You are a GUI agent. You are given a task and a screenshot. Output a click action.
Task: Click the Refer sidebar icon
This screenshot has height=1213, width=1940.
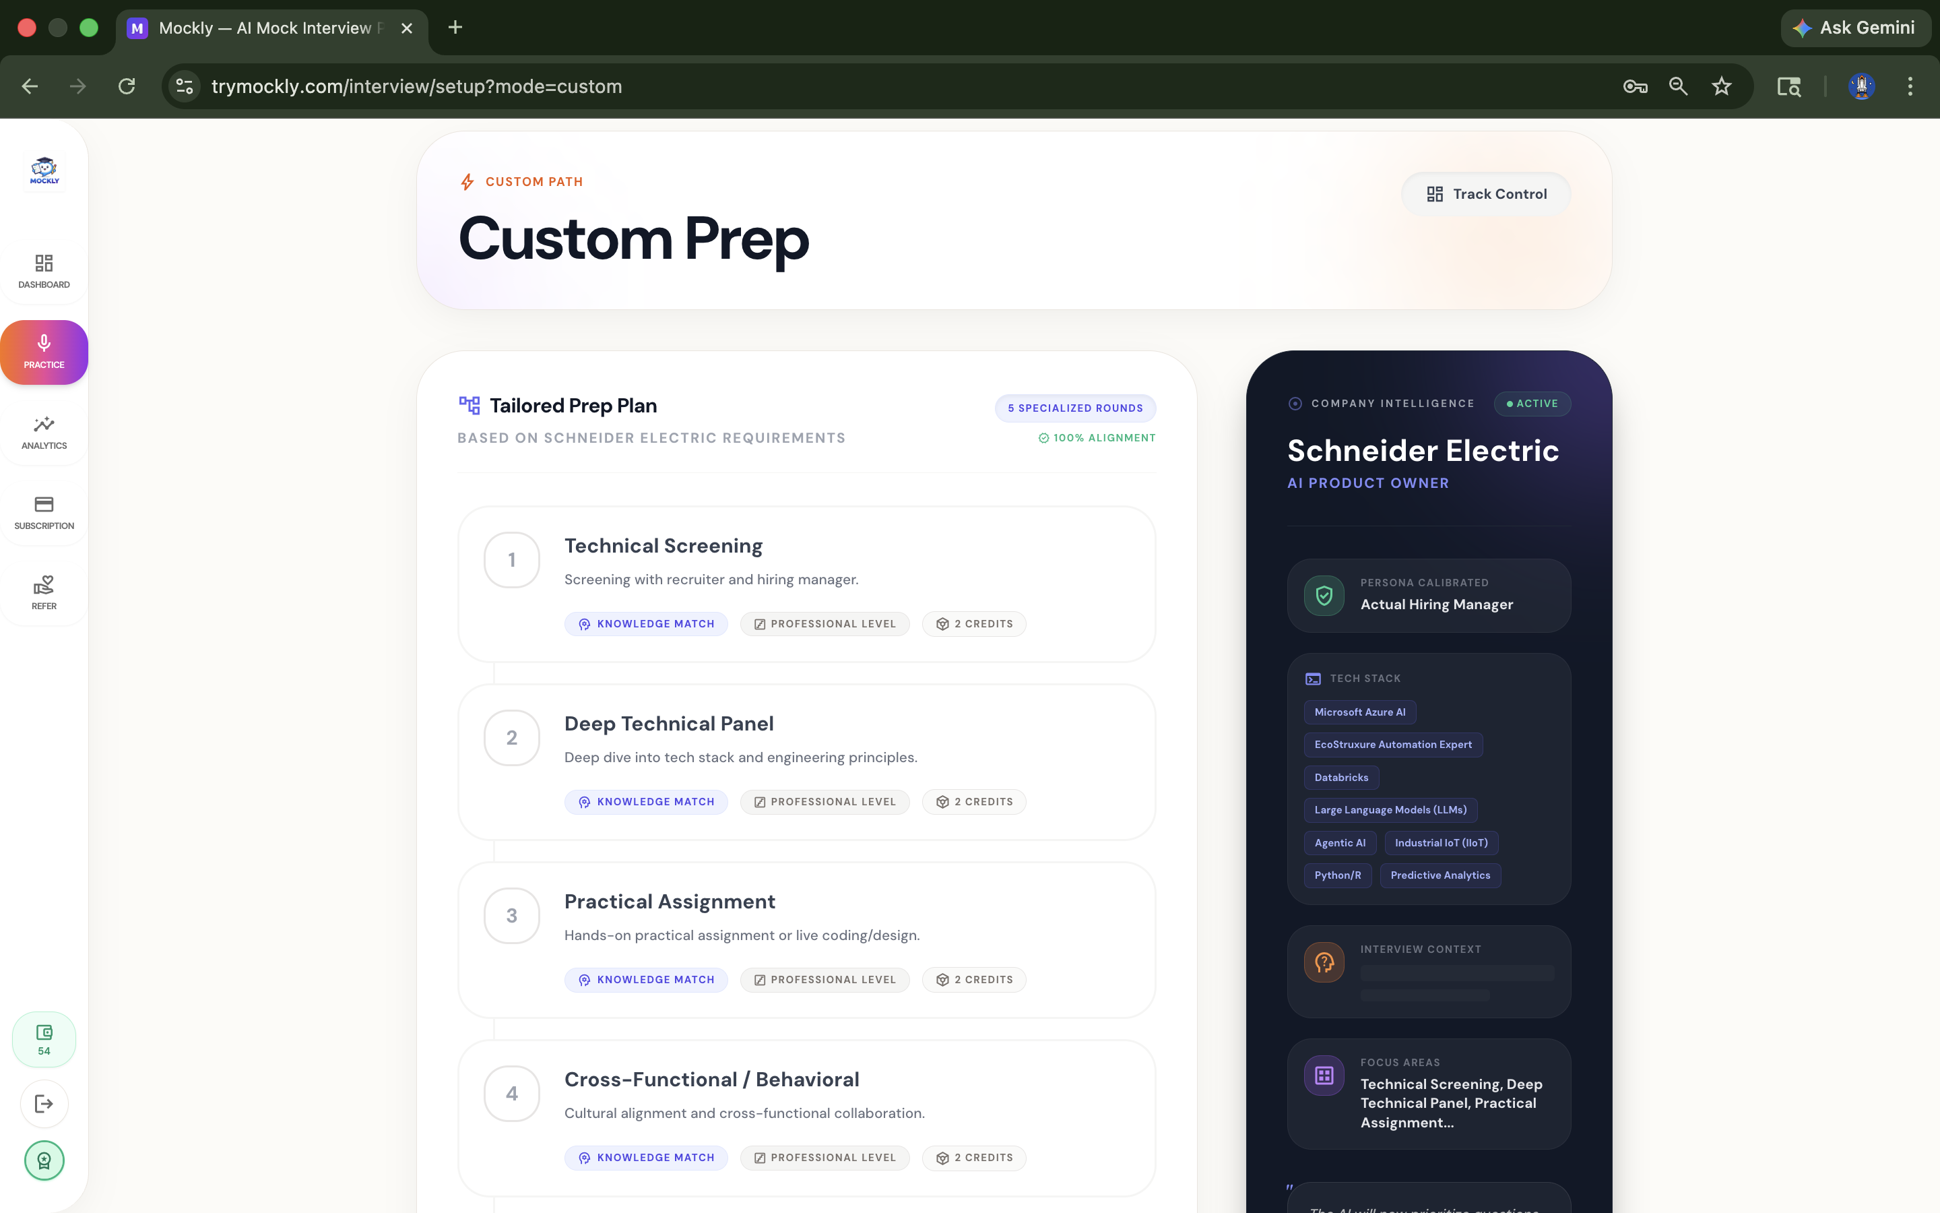44,593
